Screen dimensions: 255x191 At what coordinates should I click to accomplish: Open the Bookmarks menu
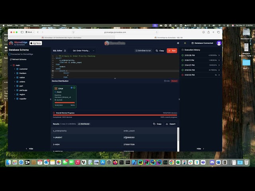(46, 25)
